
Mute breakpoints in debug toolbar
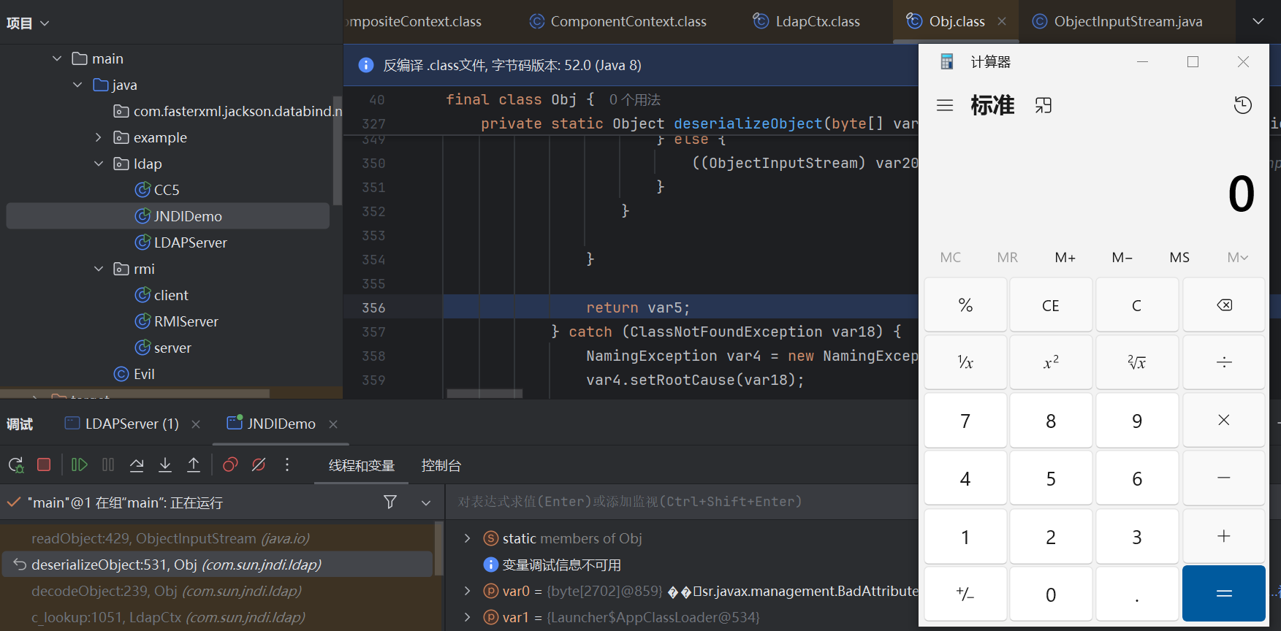tap(259, 464)
